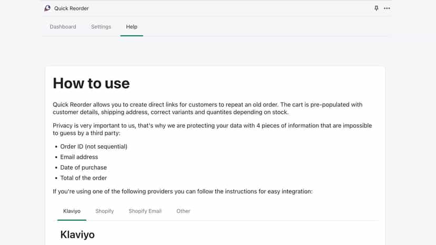The width and height of the screenshot is (436, 245).
Task: Show the Klaviyo integration instructions tab
Action: pyautogui.click(x=72, y=211)
